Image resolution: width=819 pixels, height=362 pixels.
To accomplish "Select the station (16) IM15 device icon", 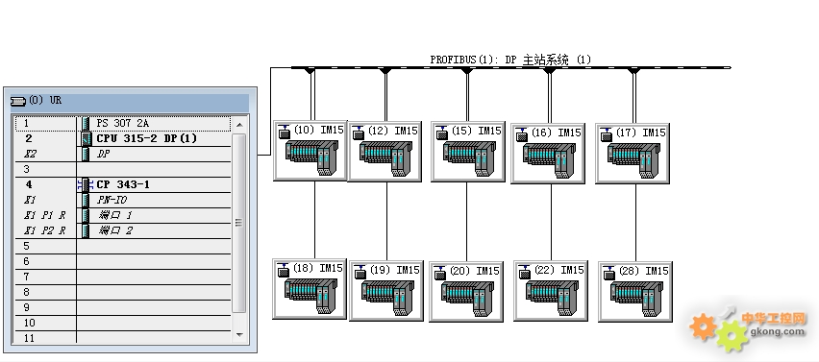I will 548,154.
